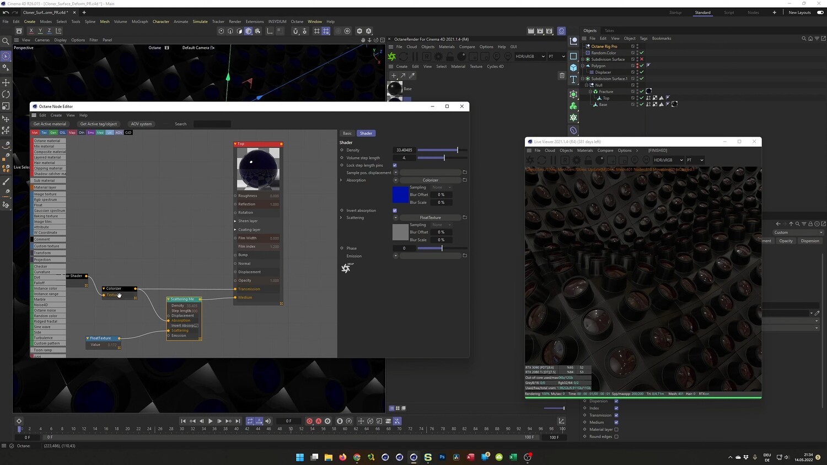Open Excel from the taskbar
Screen dimensions: 827x465
[513, 457]
